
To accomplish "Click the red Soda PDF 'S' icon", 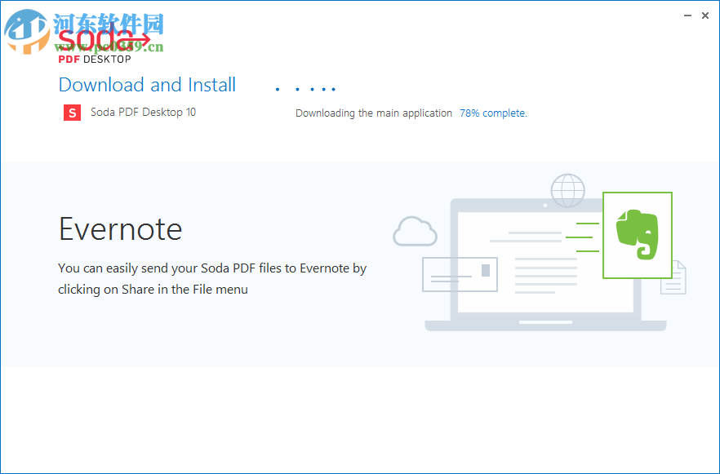I will point(72,113).
